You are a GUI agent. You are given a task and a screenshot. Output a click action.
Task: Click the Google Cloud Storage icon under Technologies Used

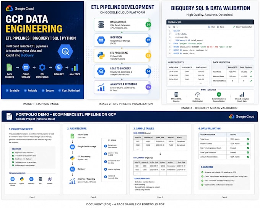(x=13, y=179)
